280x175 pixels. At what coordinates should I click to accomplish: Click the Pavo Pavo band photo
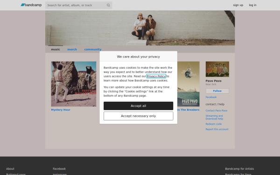pyautogui.click(x=217, y=69)
